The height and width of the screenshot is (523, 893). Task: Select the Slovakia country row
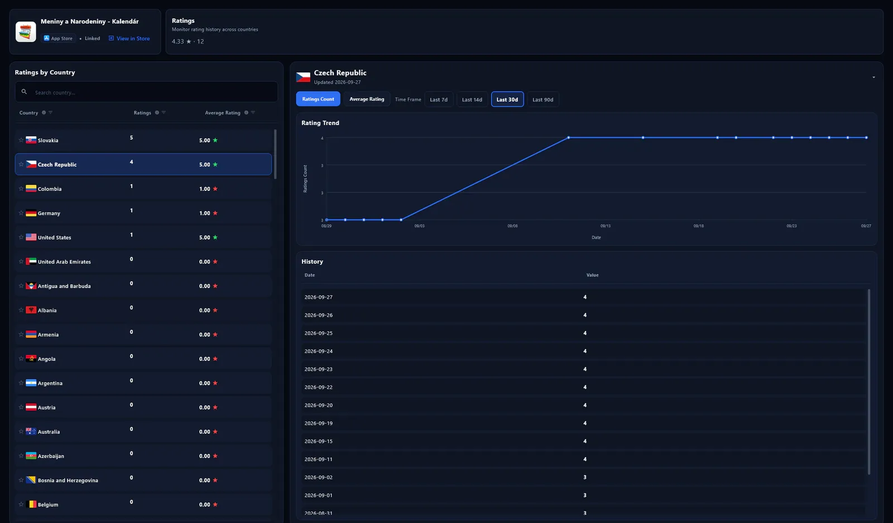click(143, 140)
